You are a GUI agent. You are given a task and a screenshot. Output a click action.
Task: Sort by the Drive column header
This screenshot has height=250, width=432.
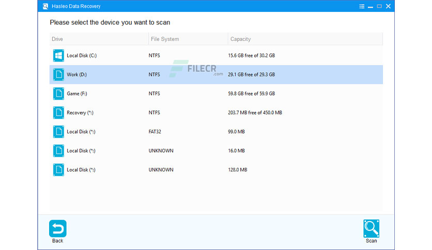99,39
